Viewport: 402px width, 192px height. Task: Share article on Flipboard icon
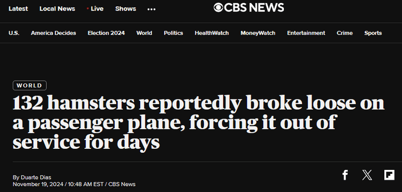point(389,175)
